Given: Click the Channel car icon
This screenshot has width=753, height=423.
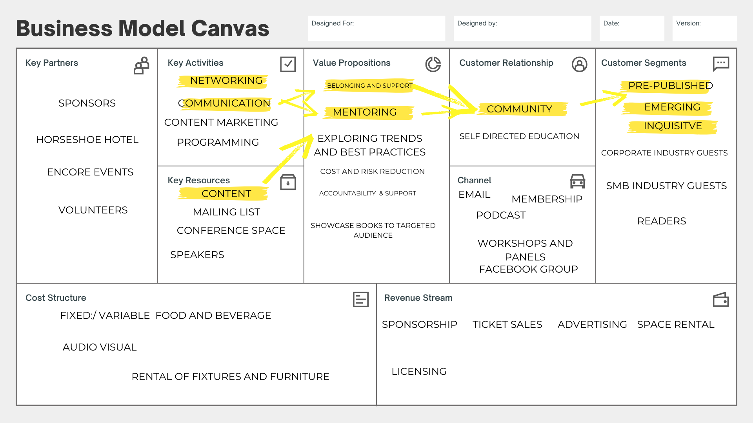Looking at the screenshot, I should coord(577,181).
